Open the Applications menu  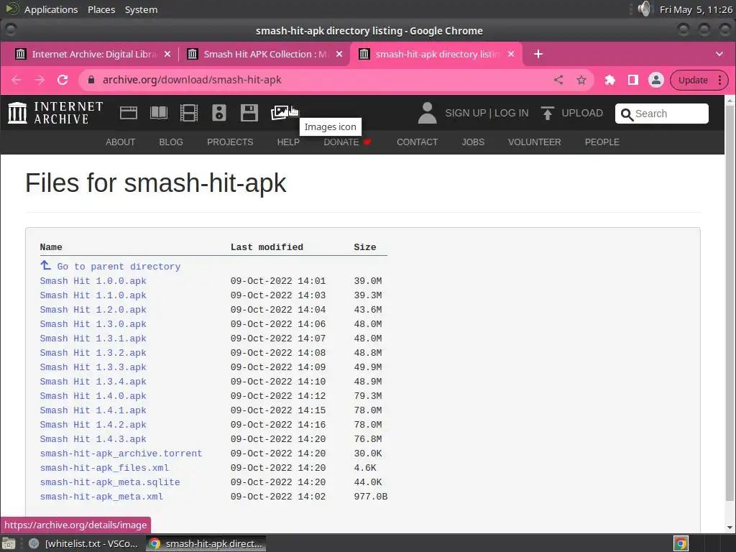(51, 9)
